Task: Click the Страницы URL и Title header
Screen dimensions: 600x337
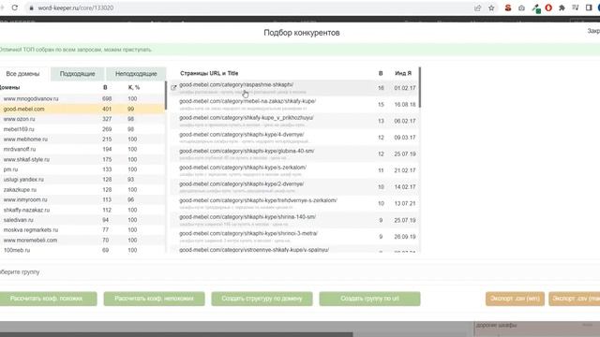Action: (209, 73)
